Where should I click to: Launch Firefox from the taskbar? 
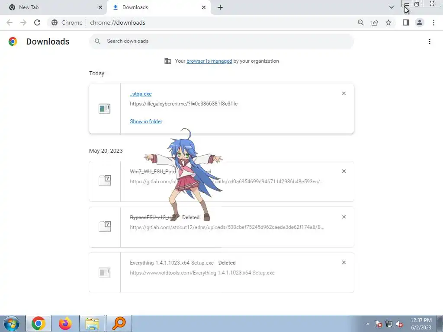tap(65, 323)
